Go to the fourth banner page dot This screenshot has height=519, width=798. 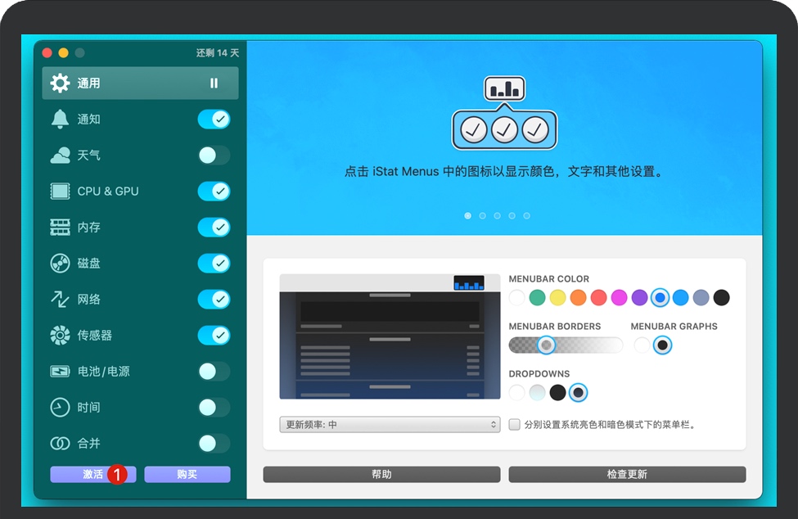click(x=512, y=216)
